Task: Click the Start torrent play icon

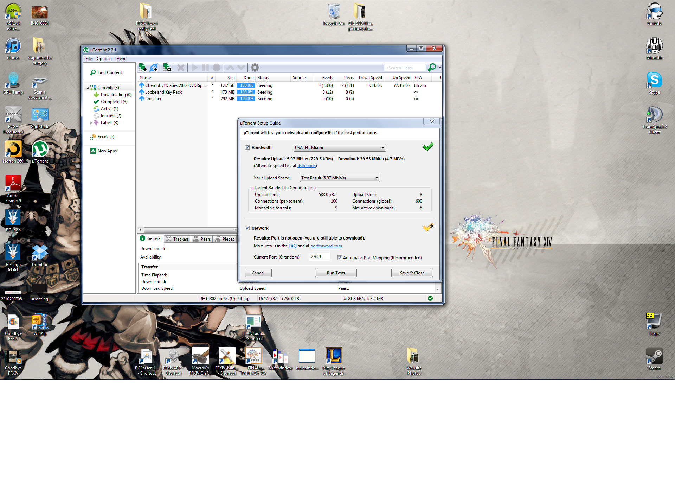Action: click(194, 68)
